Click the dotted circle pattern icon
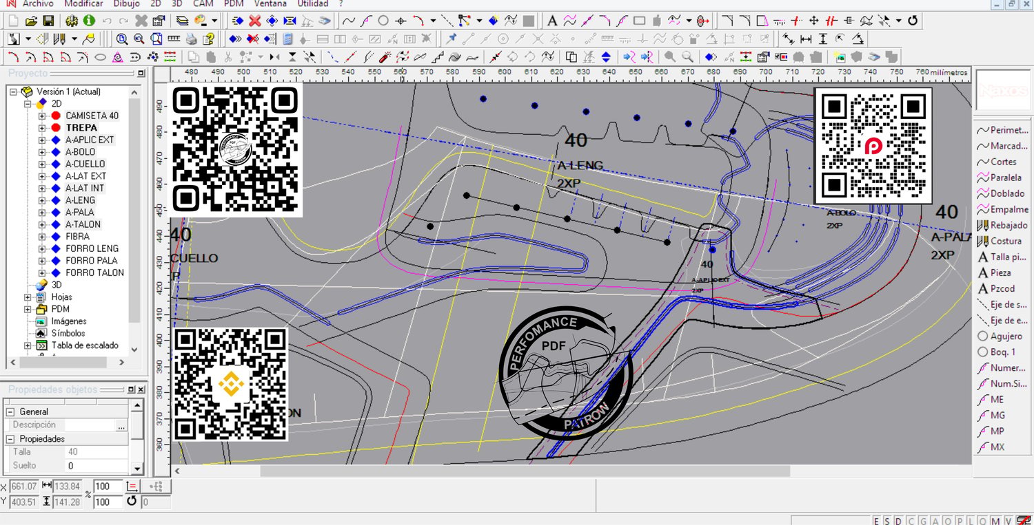The width and height of the screenshot is (1034, 525). click(x=152, y=56)
